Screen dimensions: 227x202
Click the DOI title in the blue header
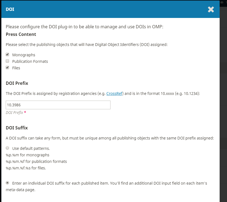[10, 9]
